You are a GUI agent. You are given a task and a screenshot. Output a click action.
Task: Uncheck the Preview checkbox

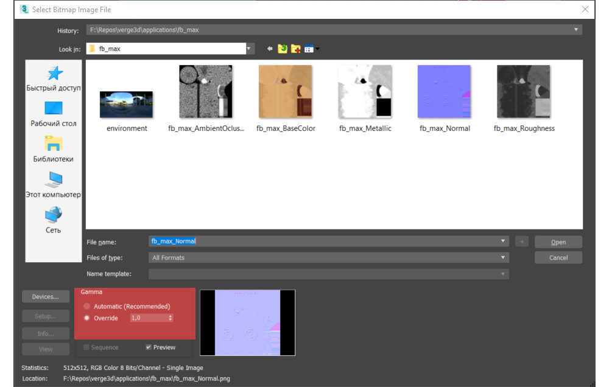[x=149, y=347]
